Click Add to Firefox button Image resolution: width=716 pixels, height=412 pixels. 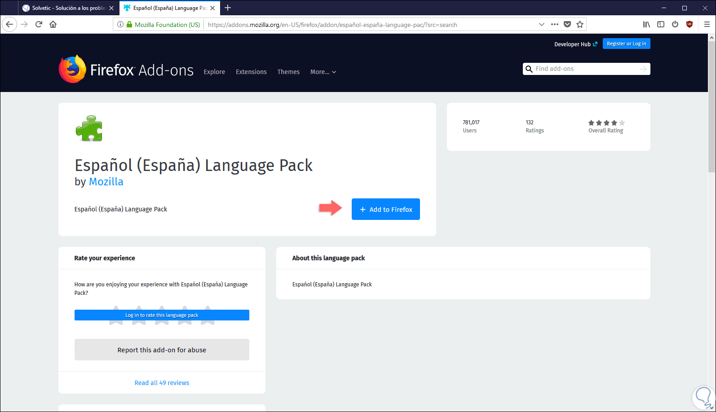point(386,209)
